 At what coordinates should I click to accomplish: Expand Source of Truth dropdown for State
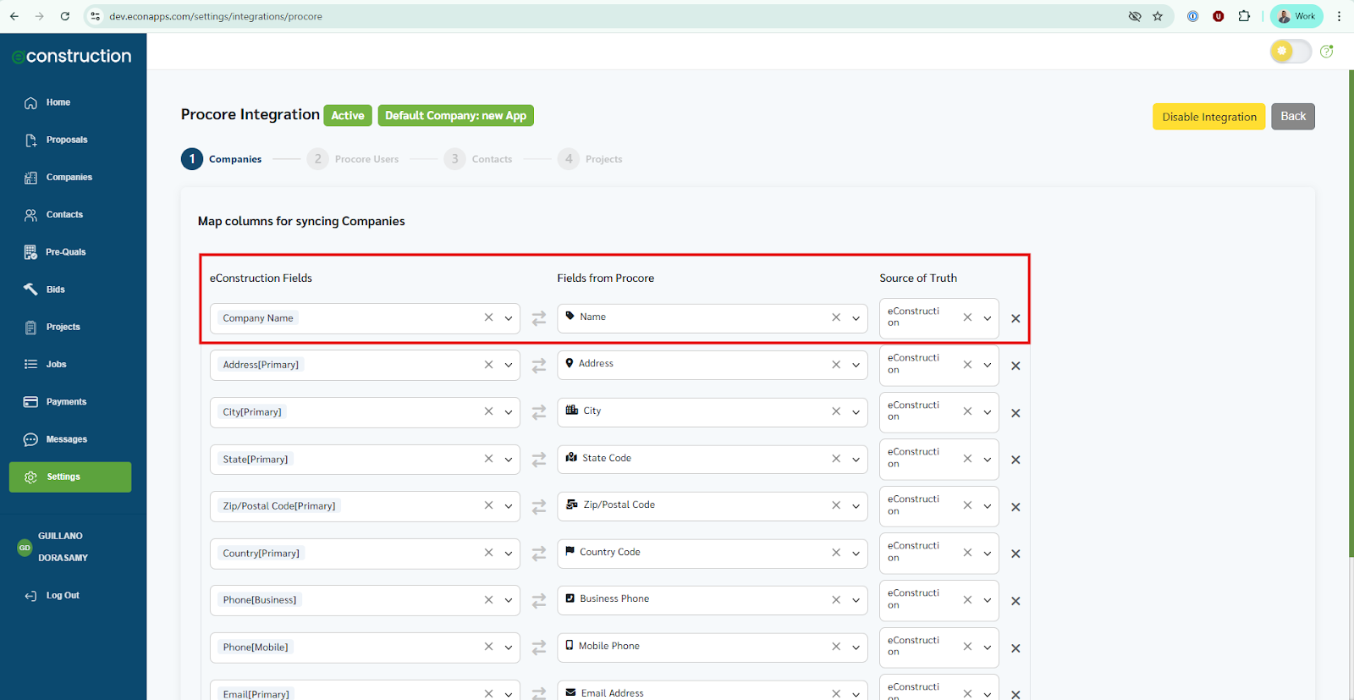[987, 460]
